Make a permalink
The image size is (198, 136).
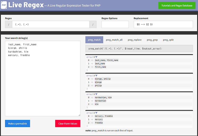(17, 124)
